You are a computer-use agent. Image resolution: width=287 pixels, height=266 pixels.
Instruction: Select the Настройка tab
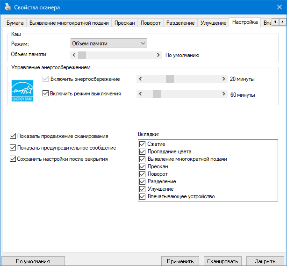tap(245, 22)
